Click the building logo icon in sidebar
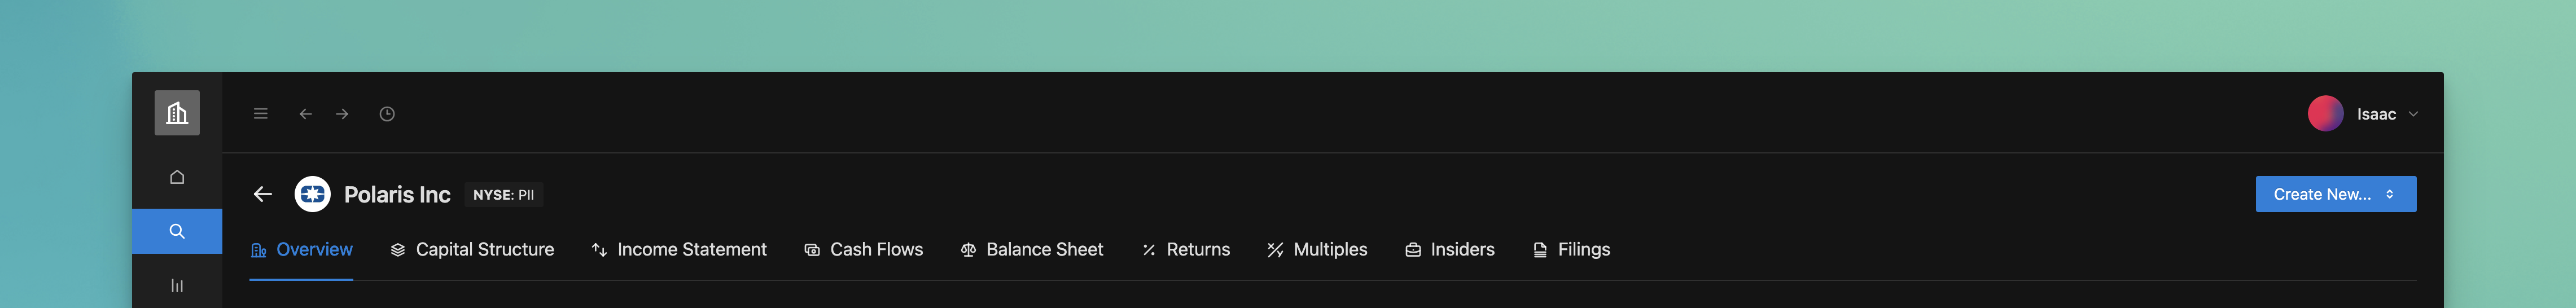This screenshot has height=308, width=2576. point(177,113)
